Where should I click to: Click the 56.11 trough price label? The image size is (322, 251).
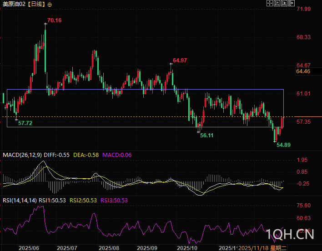click(206, 136)
